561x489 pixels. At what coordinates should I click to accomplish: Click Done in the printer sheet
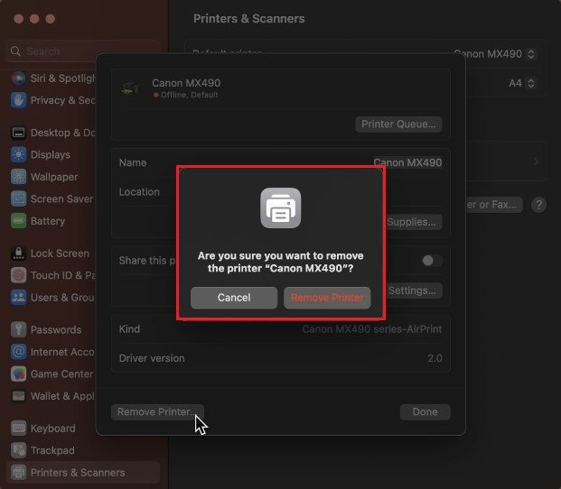(x=425, y=411)
